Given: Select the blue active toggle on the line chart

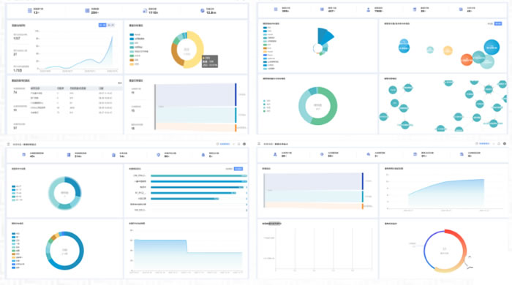Looking at the screenshot, I should tap(102, 25).
